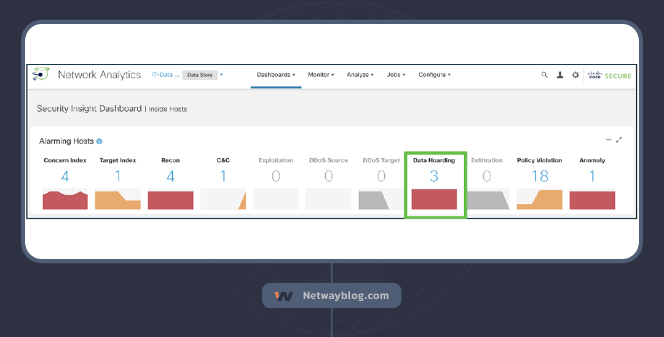Click the Cisco Secure logo

(609, 75)
